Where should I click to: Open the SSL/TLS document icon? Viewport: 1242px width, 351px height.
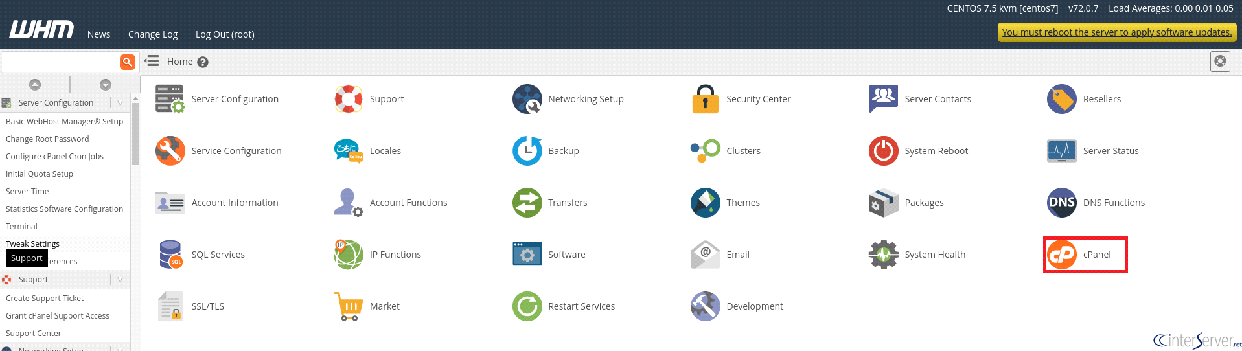click(170, 306)
